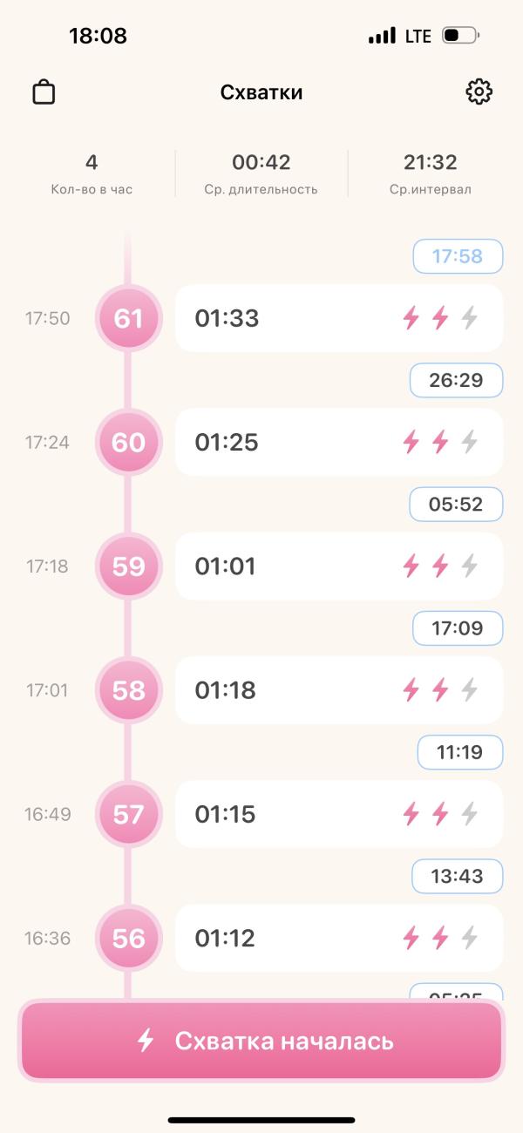Select contraction number 57 circle
This screenshot has width=523, height=1133.
(x=129, y=814)
